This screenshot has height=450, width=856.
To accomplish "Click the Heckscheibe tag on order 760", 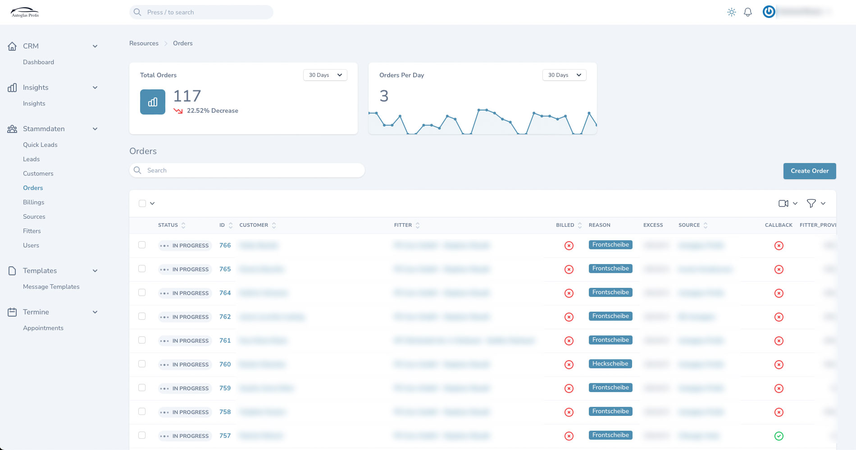I will (610, 364).
